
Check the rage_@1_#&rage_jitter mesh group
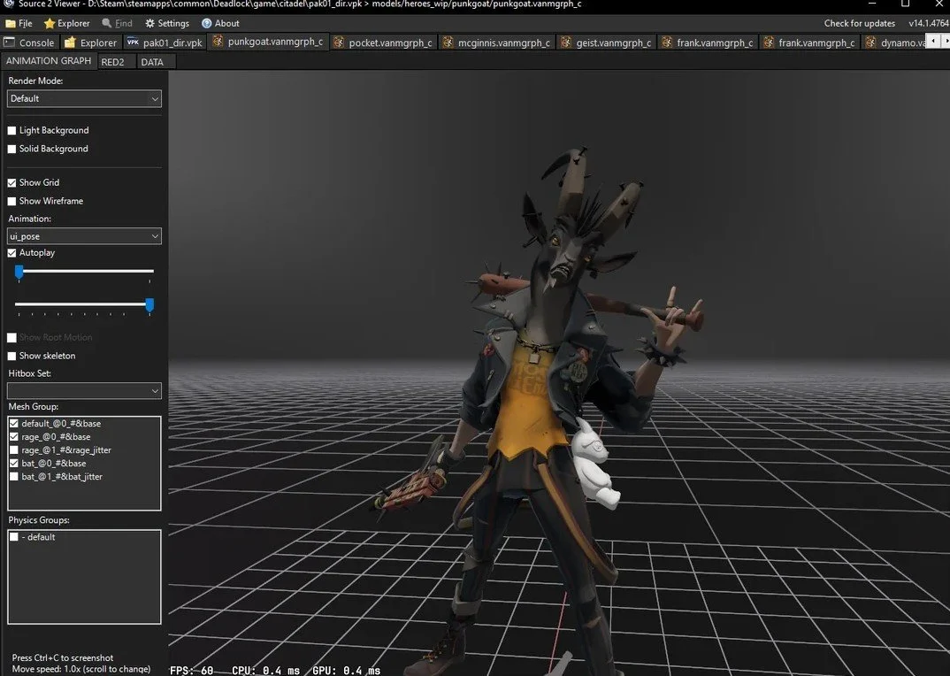pyautogui.click(x=14, y=449)
